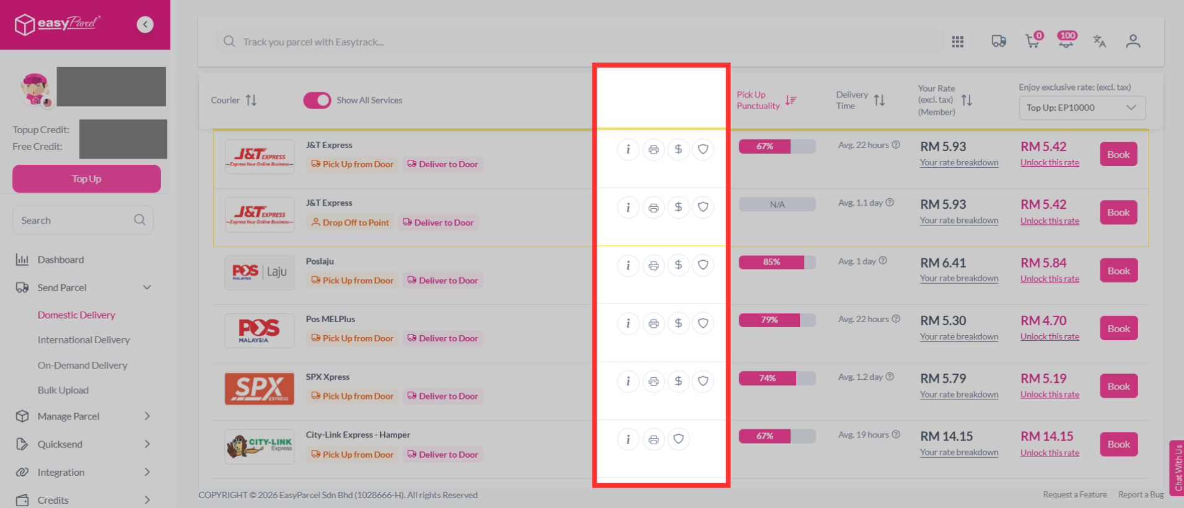Book the Poslaju service
Image resolution: width=1184 pixels, height=508 pixels.
[1118, 271]
